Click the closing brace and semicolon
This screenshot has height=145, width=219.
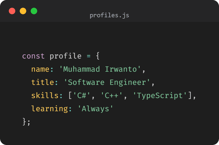tap(26, 122)
